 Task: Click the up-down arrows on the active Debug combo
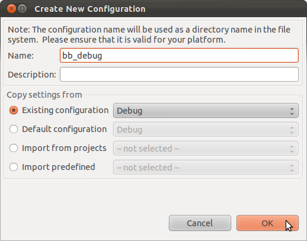pos(292,111)
